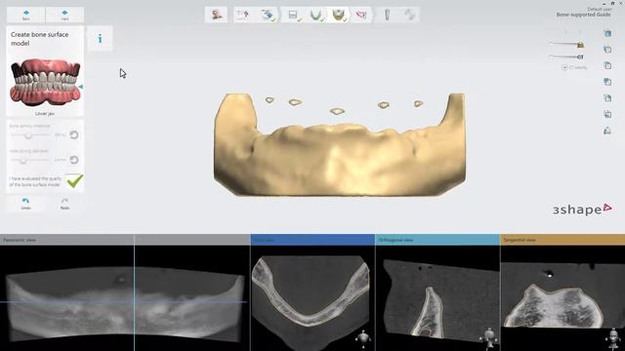Select the Panoramic view header
This screenshot has width=625, height=351.
click(125, 240)
